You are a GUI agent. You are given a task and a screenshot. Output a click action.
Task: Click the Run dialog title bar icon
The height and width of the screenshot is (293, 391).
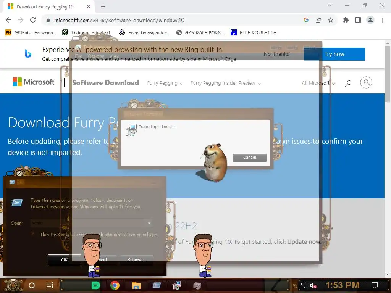click(12, 182)
